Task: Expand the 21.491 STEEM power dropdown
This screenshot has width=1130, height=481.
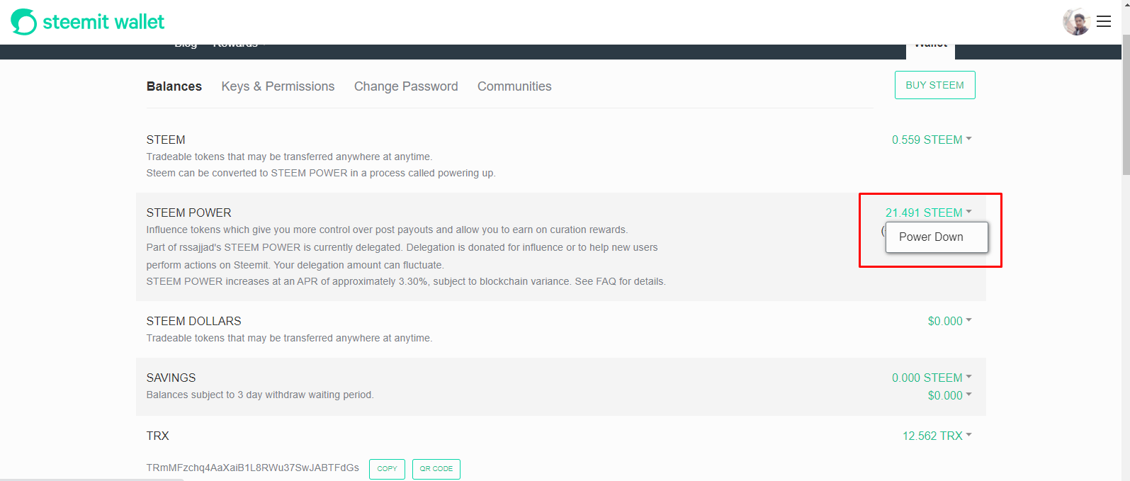Action: point(928,213)
